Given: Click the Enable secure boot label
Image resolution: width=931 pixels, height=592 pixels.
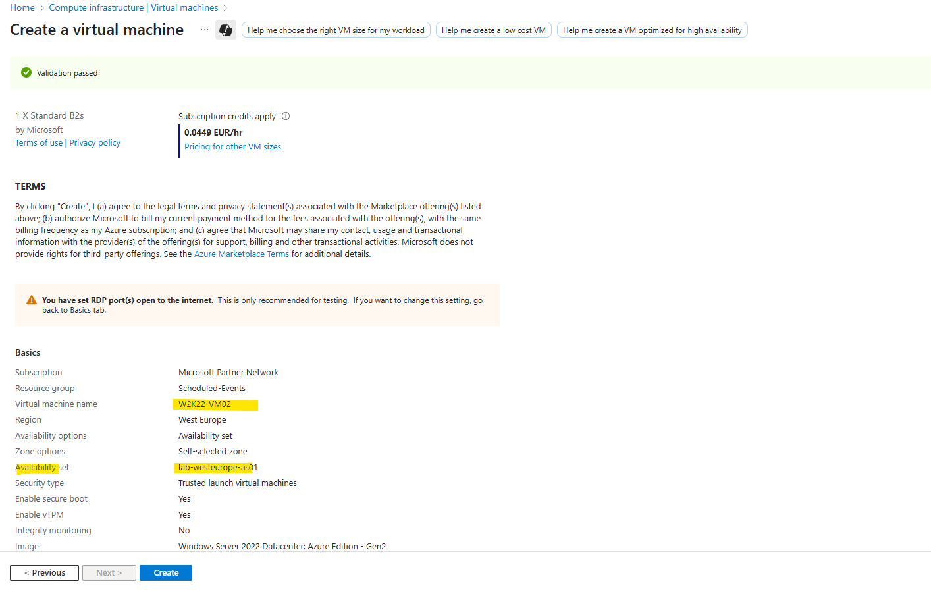Looking at the screenshot, I should [x=51, y=499].
